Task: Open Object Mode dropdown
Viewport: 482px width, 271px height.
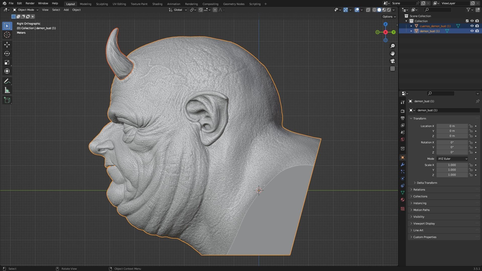Action: point(26,10)
